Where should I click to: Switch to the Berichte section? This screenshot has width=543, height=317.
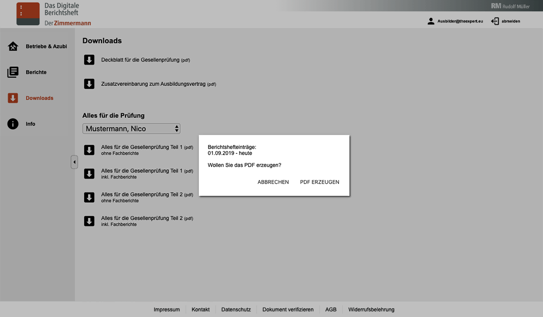point(36,72)
